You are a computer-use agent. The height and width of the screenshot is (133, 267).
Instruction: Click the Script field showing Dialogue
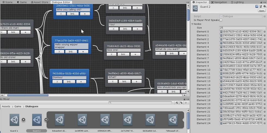tap(241, 17)
